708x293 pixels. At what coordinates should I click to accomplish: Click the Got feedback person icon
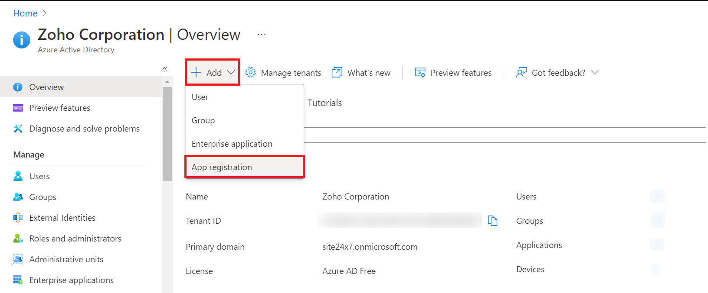coord(521,72)
